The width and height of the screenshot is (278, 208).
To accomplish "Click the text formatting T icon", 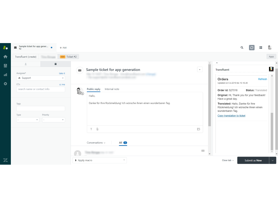I will (x=91, y=129).
